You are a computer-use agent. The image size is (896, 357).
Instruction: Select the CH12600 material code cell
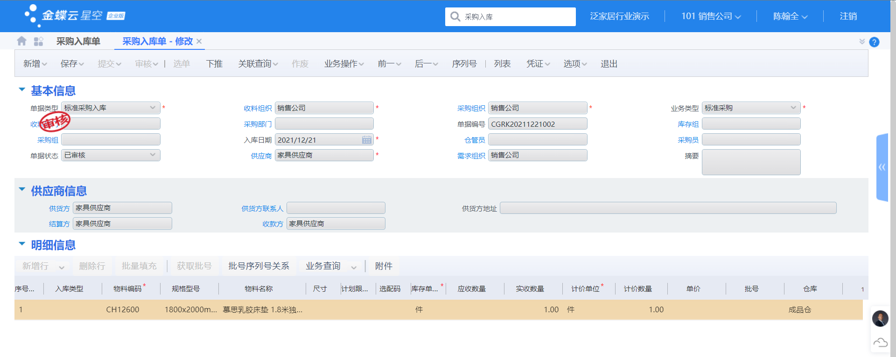pyautogui.click(x=123, y=309)
